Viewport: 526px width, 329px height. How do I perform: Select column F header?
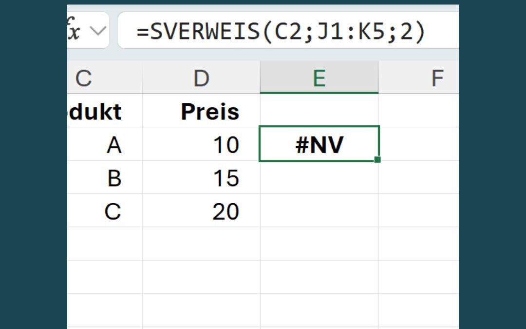[419, 77]
